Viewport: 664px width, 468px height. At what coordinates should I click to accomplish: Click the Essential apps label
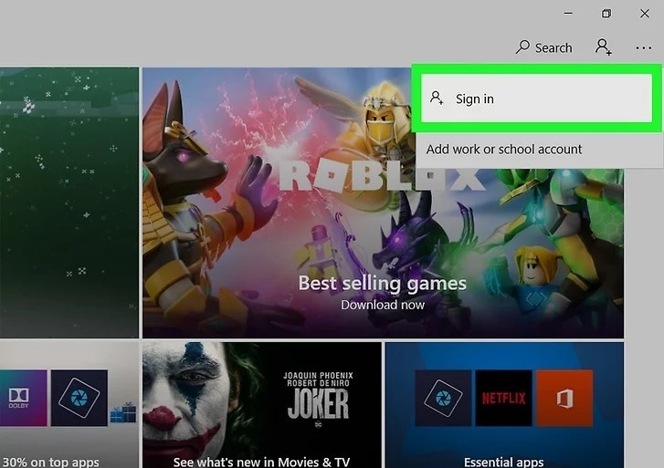503,462
